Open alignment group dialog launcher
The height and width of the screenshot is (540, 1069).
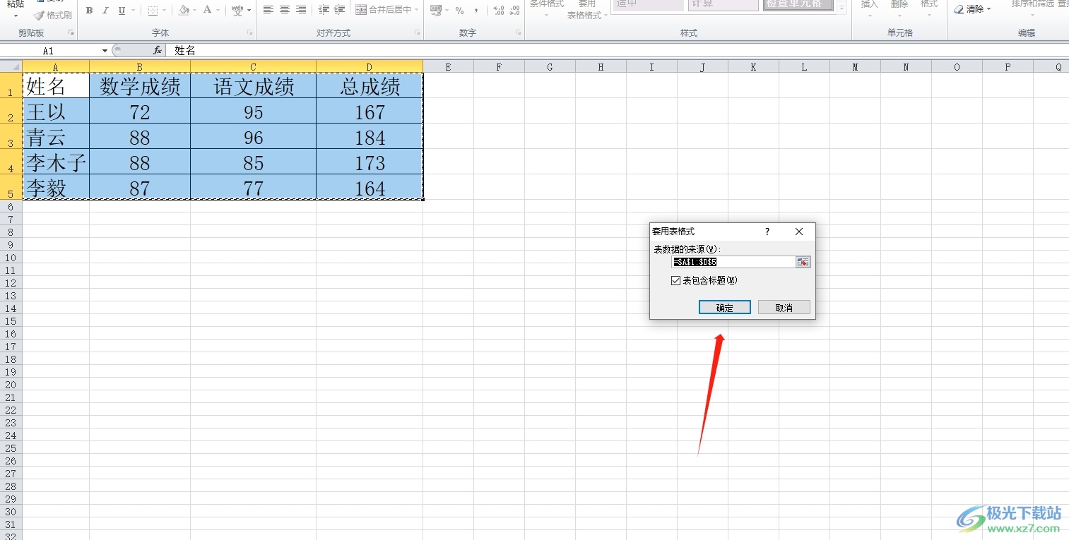coord(418,33)
